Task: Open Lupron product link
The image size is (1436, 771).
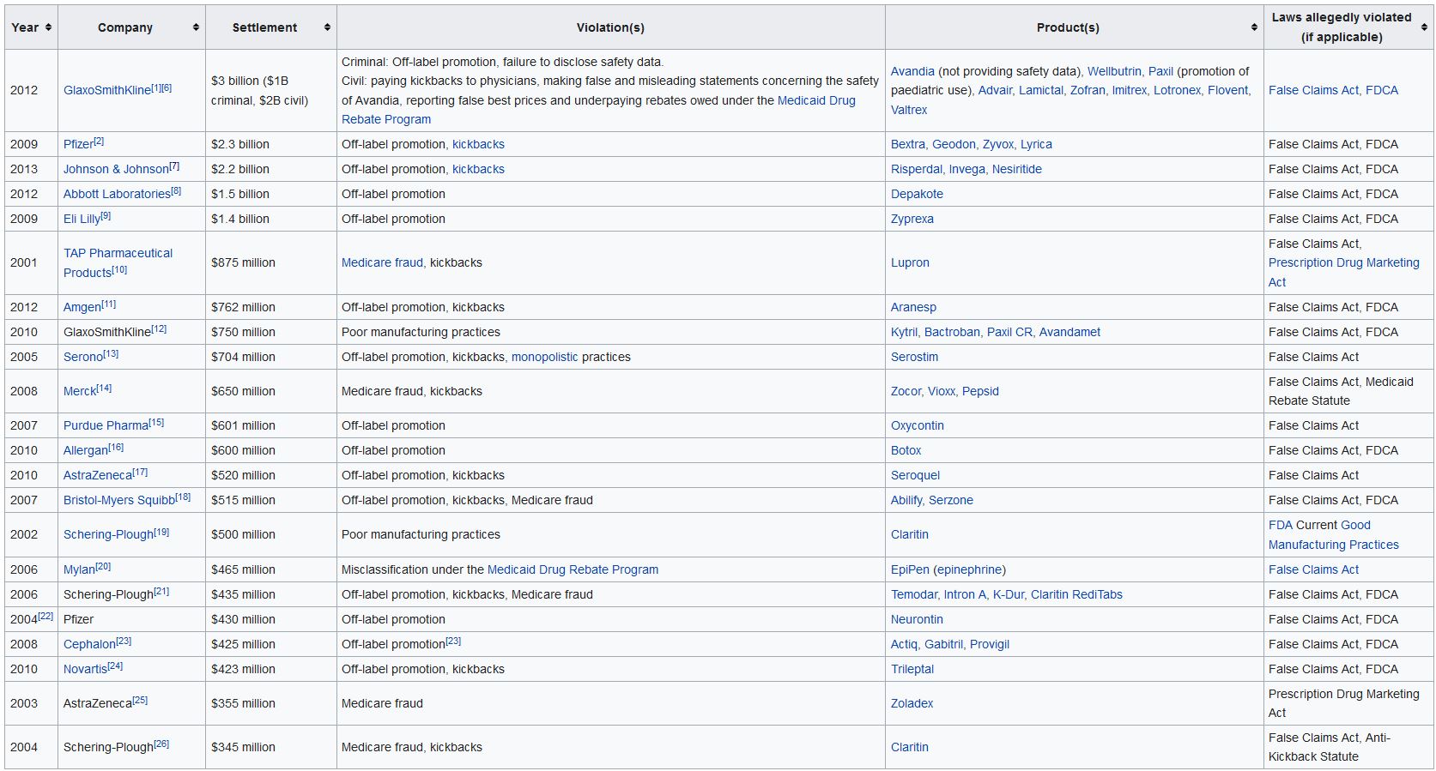Action: (x=910, y=262)
